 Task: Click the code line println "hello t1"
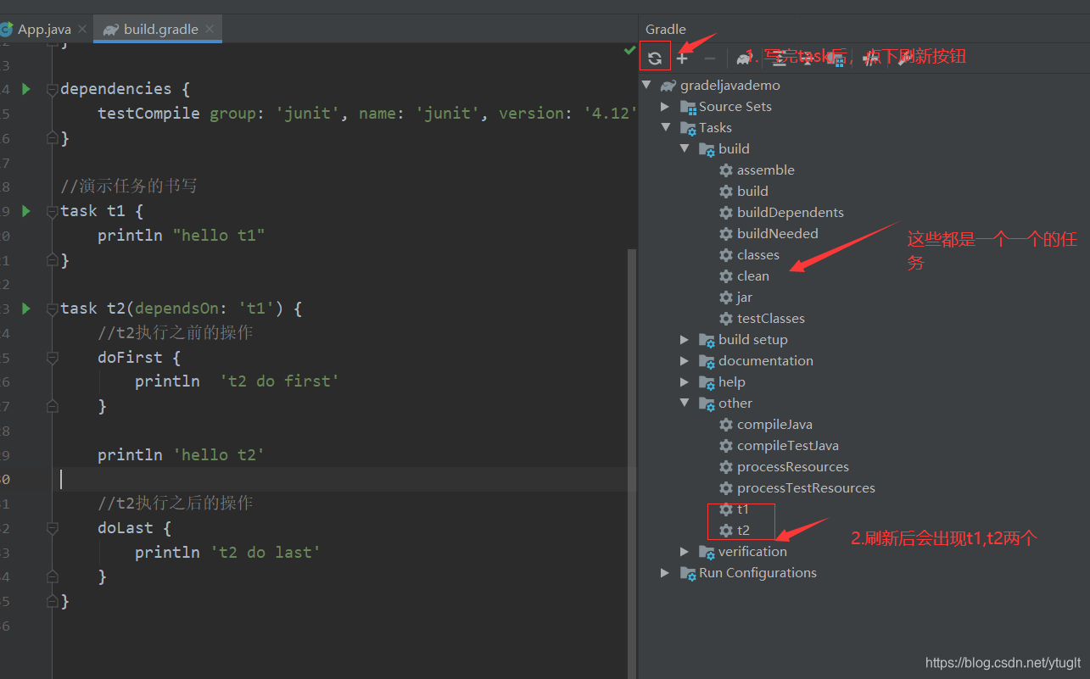181,235
